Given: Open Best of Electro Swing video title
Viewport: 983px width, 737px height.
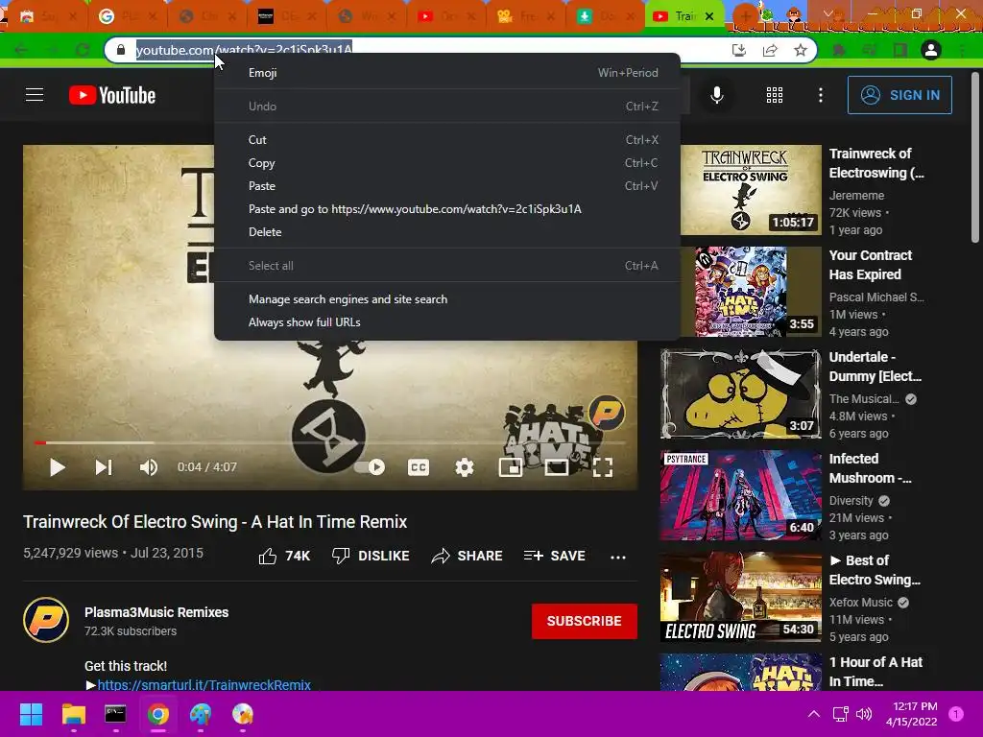Looking at the screenshot, I should click(x=875, y=570).
